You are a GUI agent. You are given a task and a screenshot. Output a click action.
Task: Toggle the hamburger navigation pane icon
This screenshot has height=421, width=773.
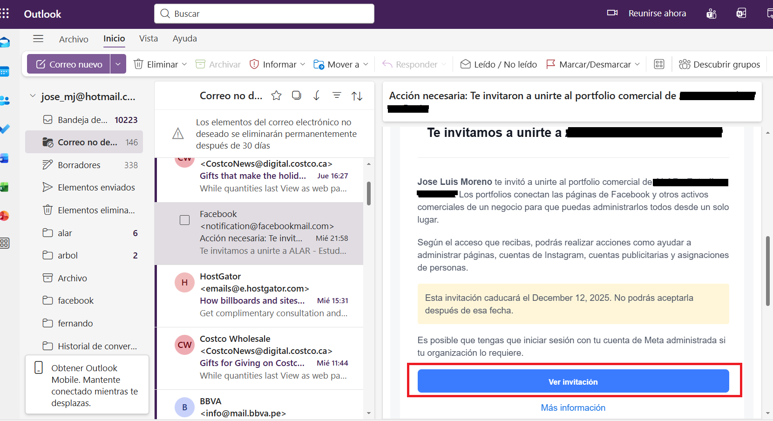click(x=38, y=39)
